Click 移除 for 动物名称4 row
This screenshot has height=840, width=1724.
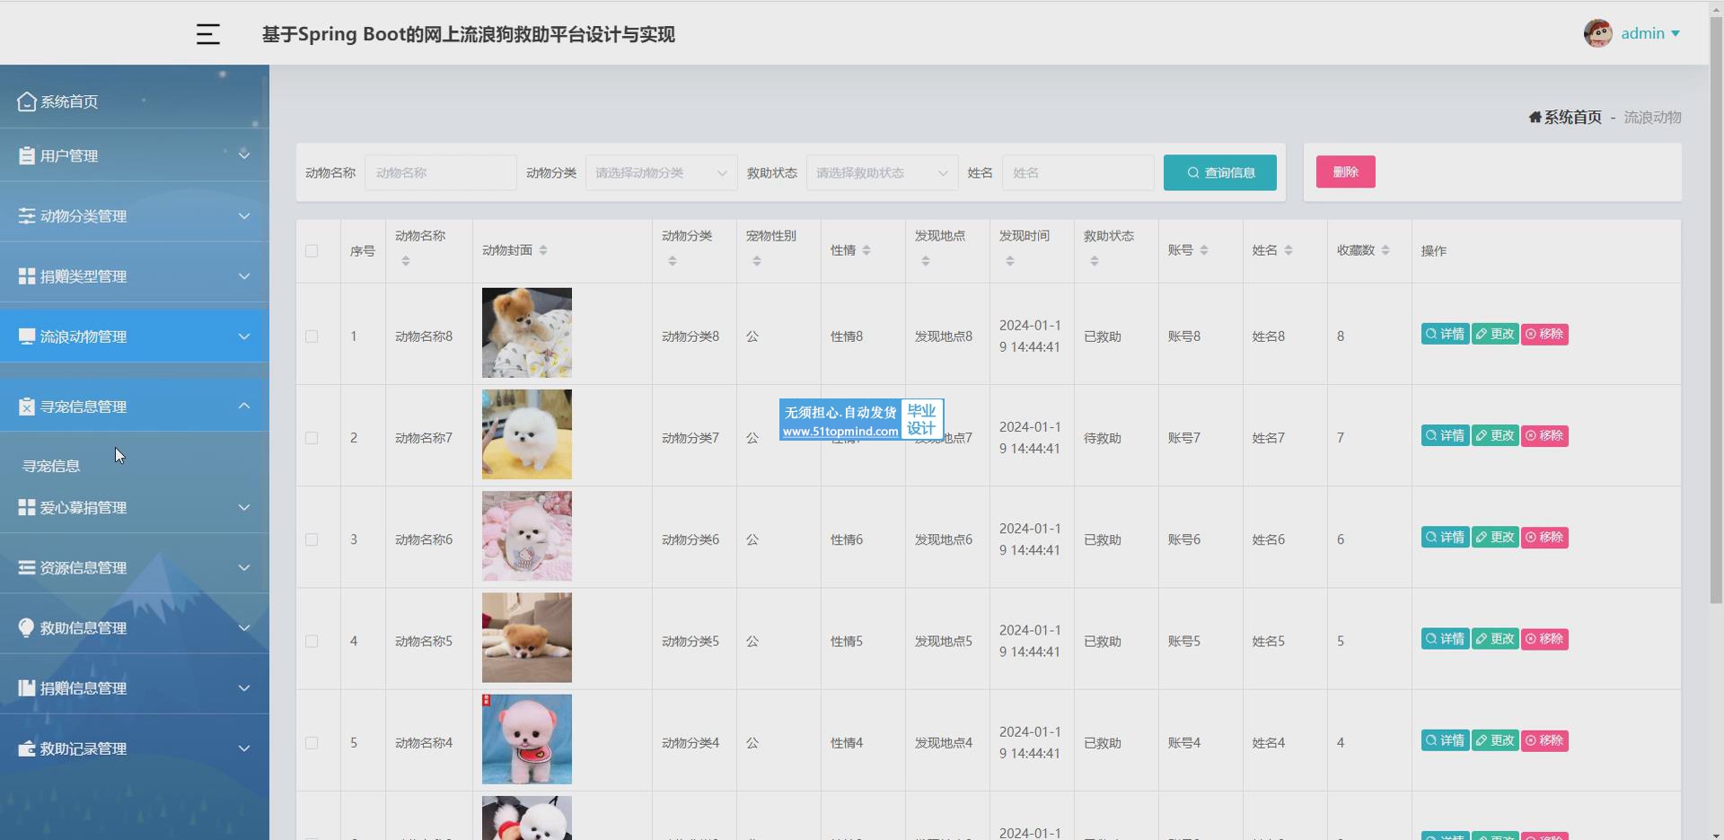point(1544,740)
